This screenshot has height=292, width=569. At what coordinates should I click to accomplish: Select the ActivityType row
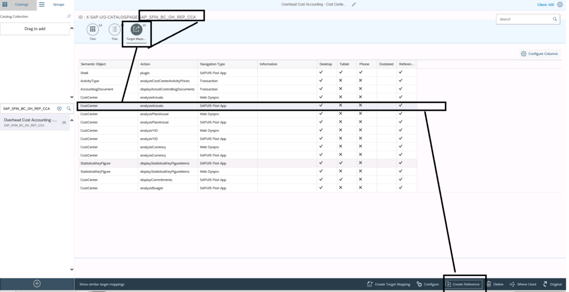click(x=247, y=81)
